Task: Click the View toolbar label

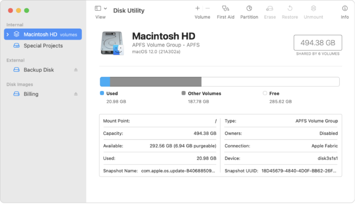Action: [x=100, y=17]
